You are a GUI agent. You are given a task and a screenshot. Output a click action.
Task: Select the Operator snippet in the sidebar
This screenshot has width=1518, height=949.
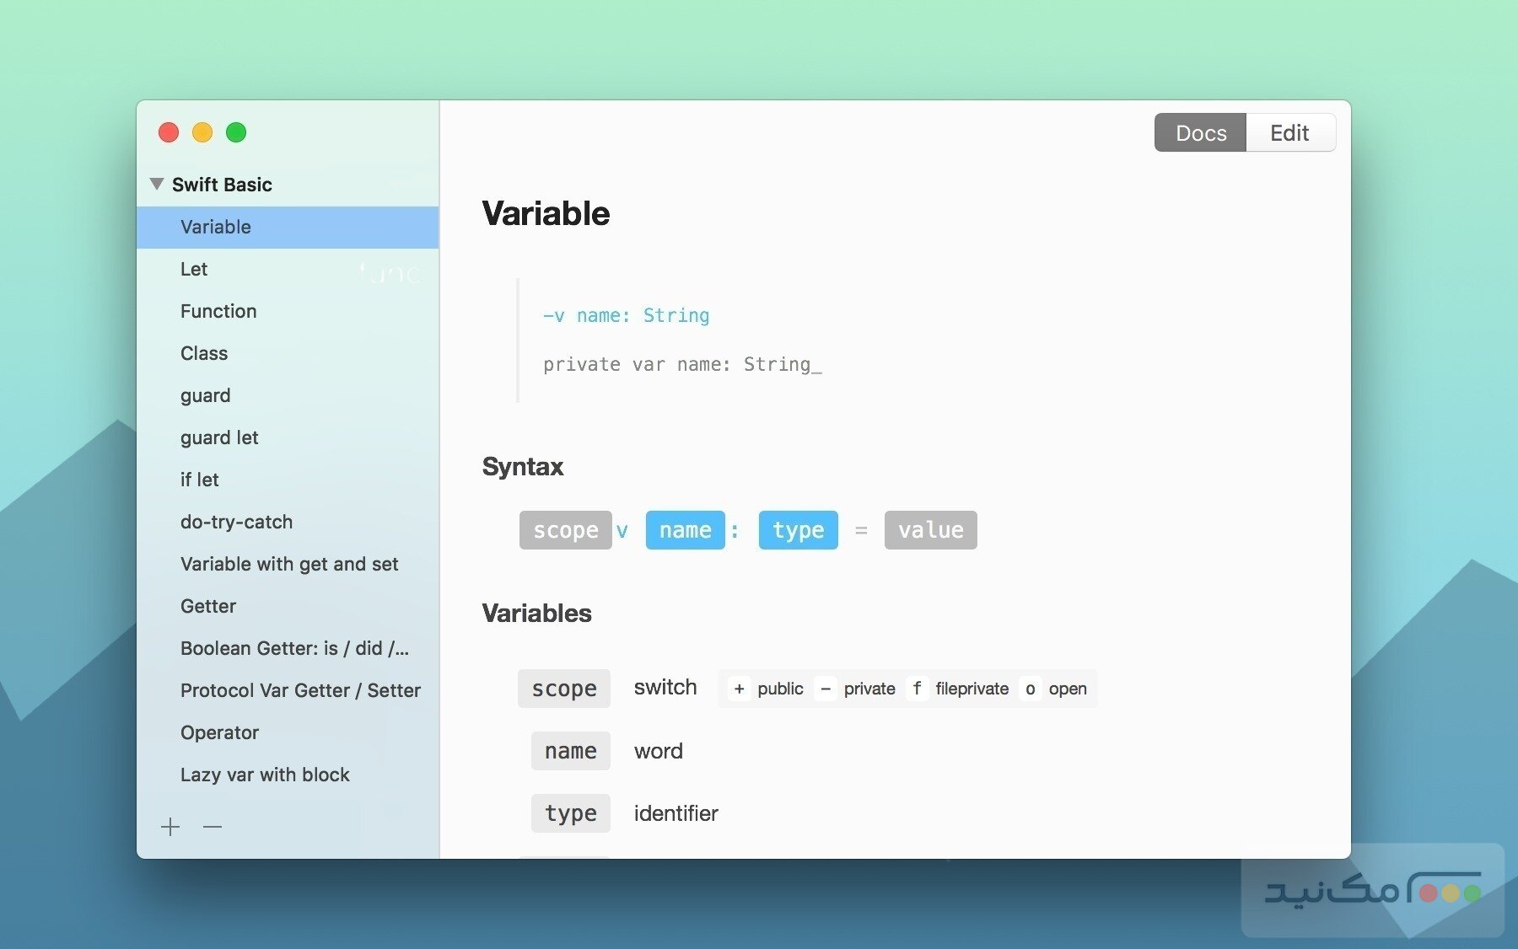[x=219, y=732]
